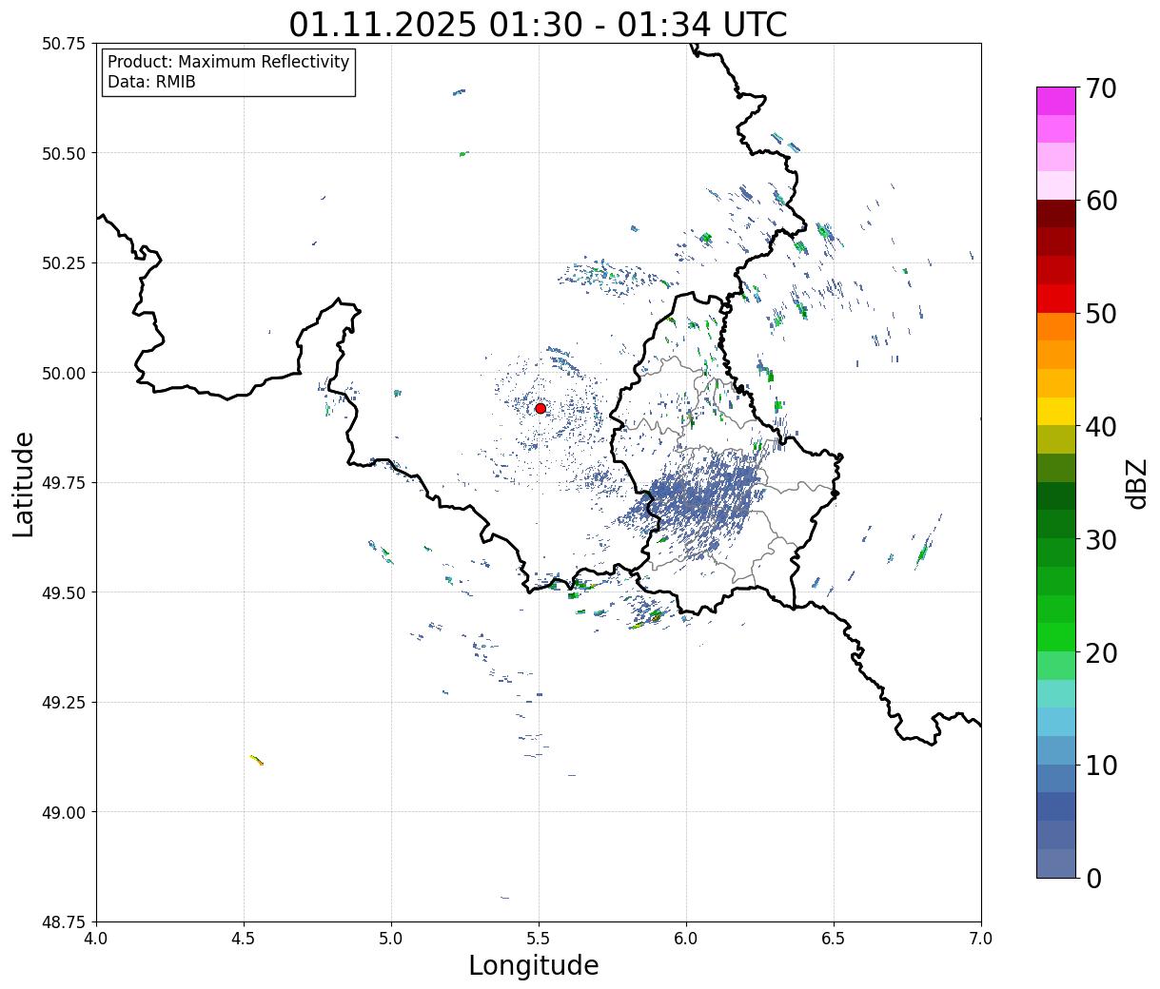Click the 'Longitude' axis label

[534, 965]
